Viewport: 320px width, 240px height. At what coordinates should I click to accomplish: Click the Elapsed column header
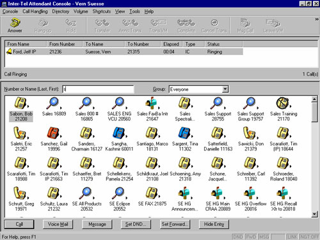(x=172, y=44)
